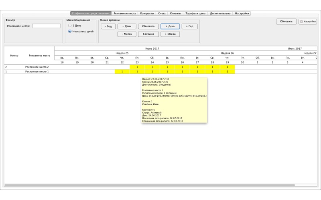This screenshot has height=200, width=321.
Task: Click booking cell for Рекламное место 1 on day 26
Action: click(x=183, y=72)
